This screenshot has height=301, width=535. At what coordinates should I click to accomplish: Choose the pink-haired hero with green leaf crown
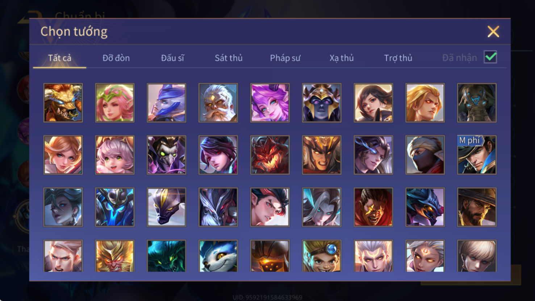(115, 103)
